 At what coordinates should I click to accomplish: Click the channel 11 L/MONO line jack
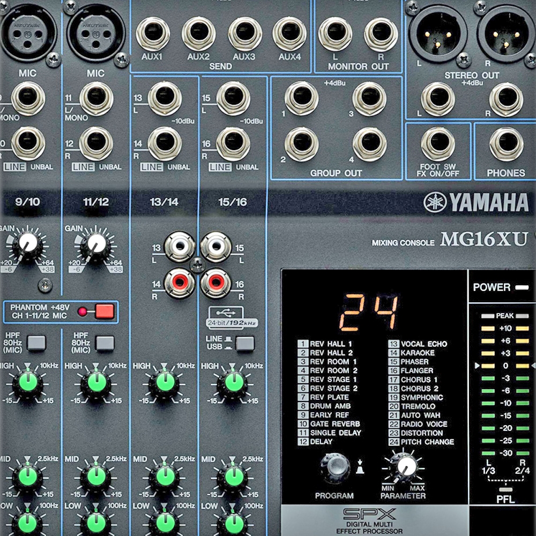pyautogui.click(x=96, y=99)
